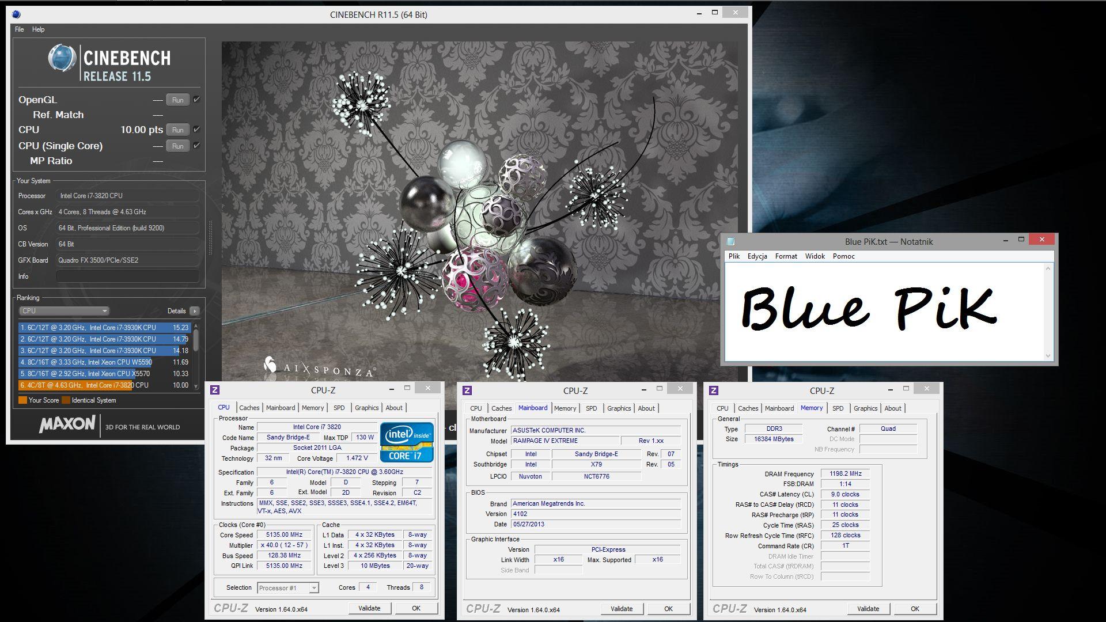
Task: Click the Your Score orange legend swatch
Action: pos(22,400)
